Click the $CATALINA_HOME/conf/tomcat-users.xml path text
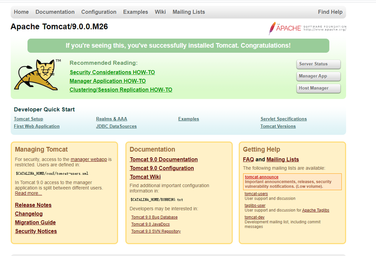Image resolution: width=376 pixels, height=256 pixels. point(52,173)
